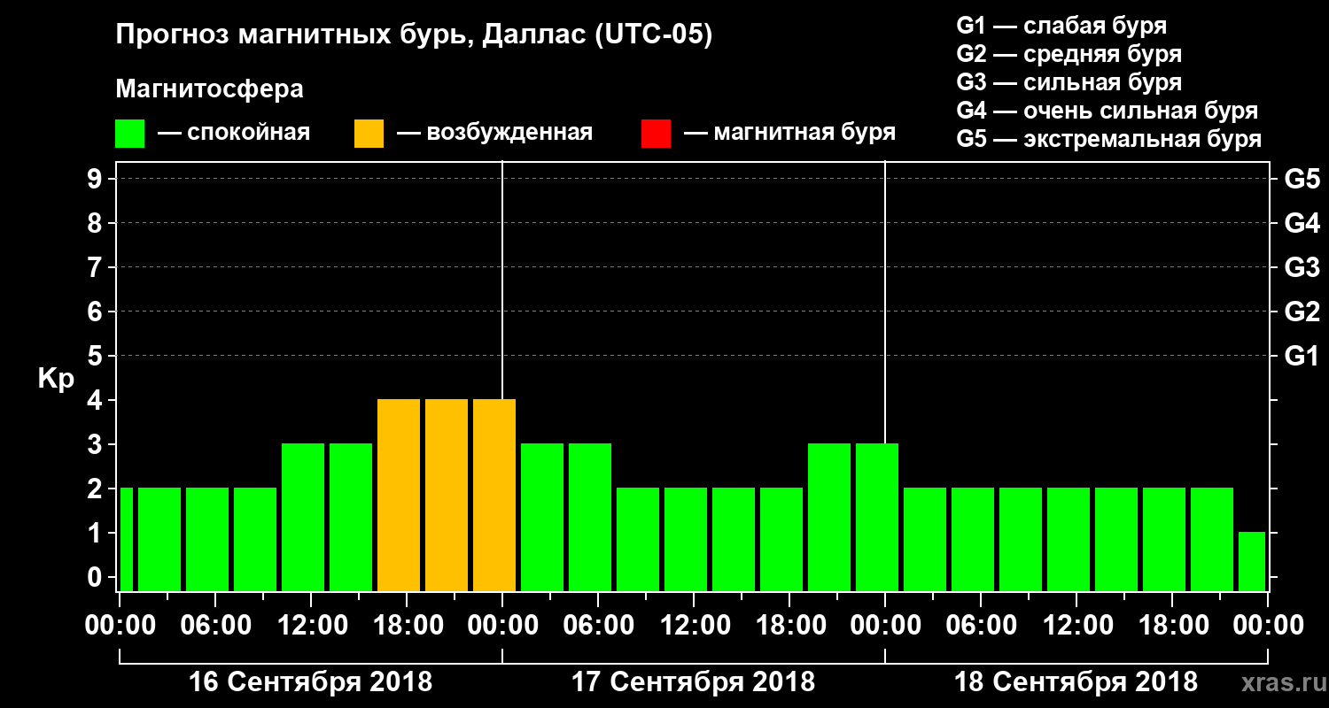The image size is (1329, 708).
Task: Click the 'Kp' axis title
Action: click(56, 379)
